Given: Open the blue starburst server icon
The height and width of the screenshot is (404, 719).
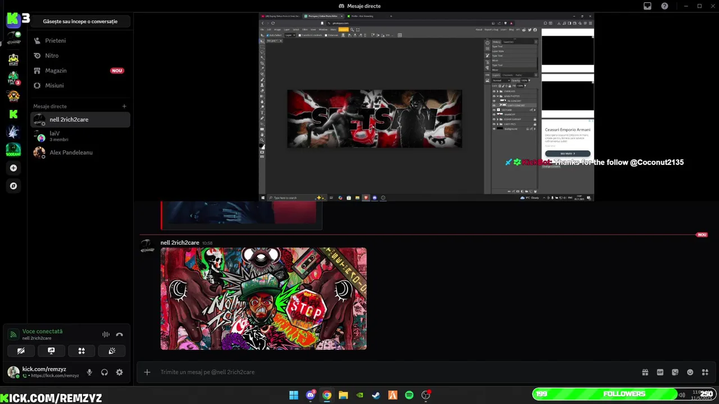Looking at the screenshot, I should tap(13, 132).
